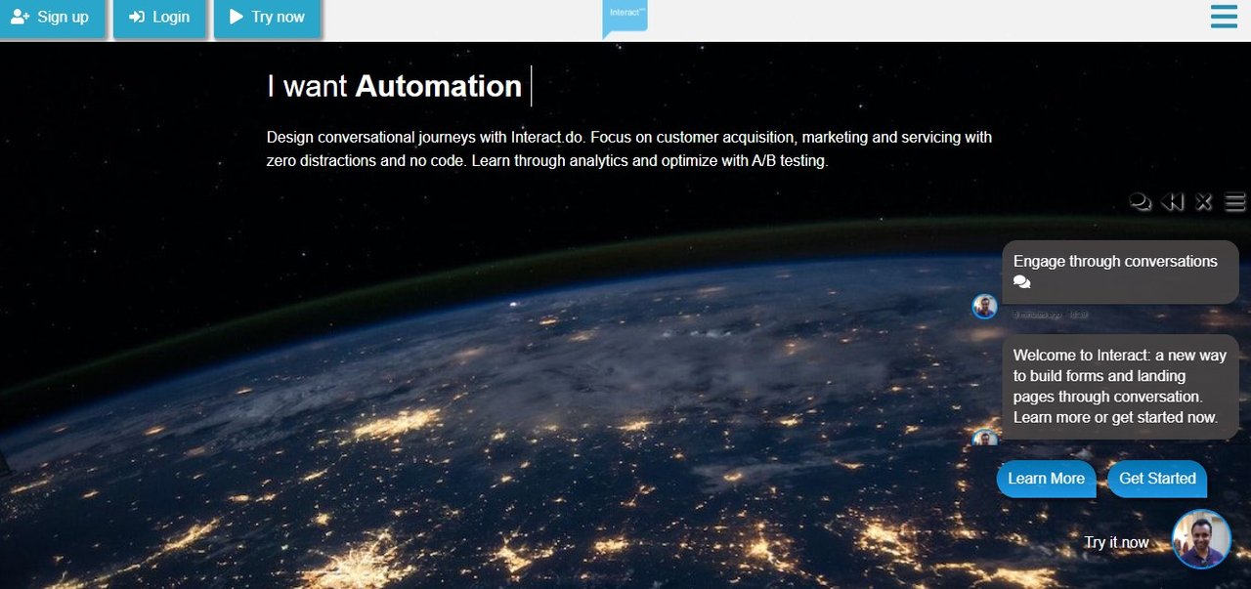Viewport: 1251px width, 589px height.
Task: Click the Learn More chat button
Action: [x=1046, y=479]
